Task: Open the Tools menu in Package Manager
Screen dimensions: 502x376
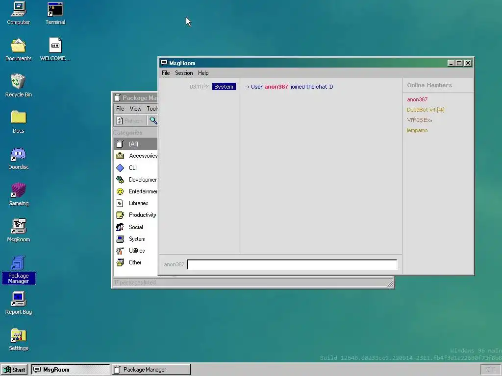Action: [x=152, y=109]
